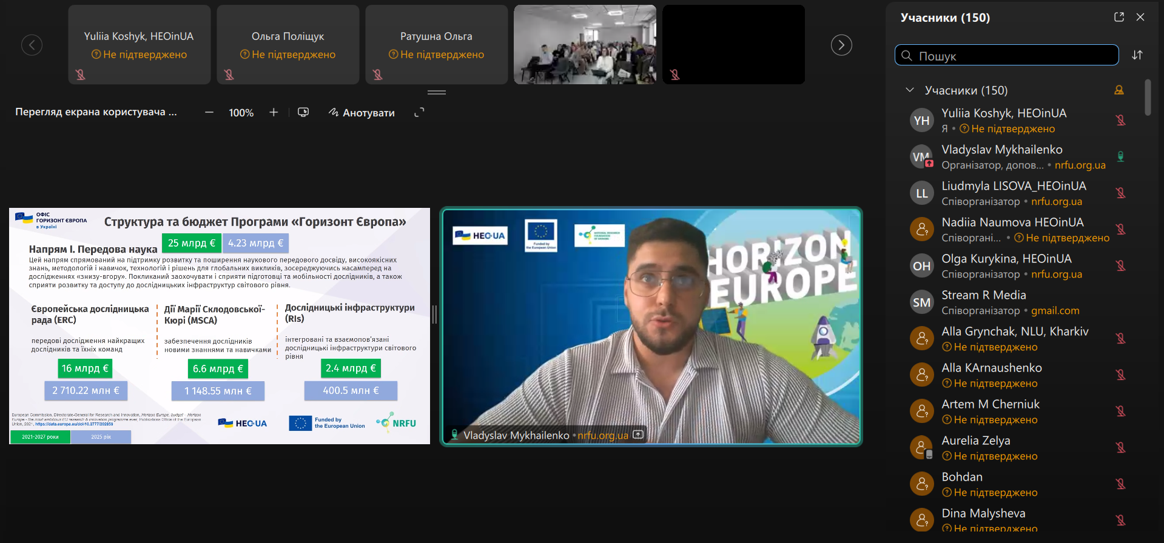Click muted mic icon for Aurelia Zelya
The width and height of the screenshot is (1164, 543).
[x=1120, y=447]
